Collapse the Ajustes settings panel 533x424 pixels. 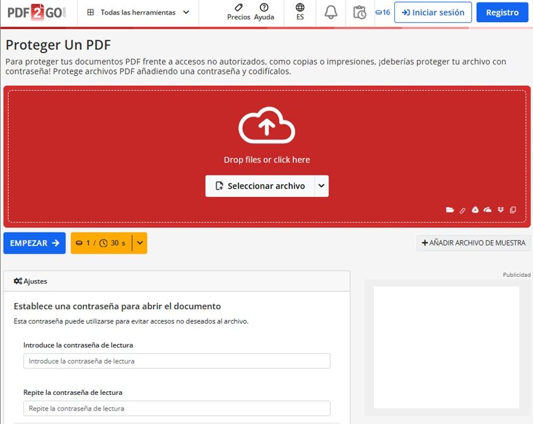32,281
